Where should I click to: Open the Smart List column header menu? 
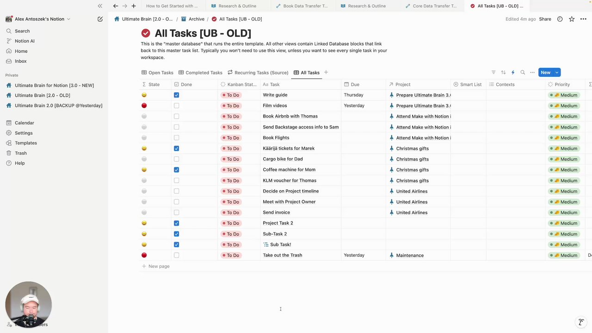468,85
